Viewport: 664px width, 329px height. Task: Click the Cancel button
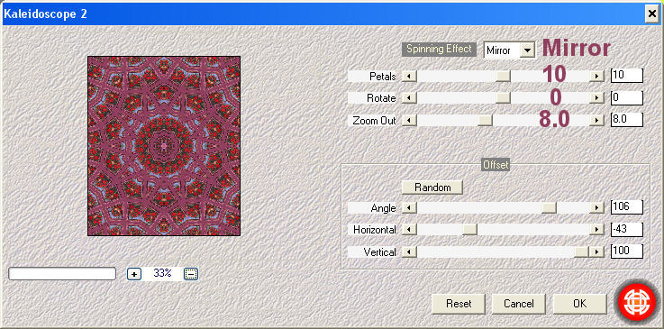coord(519,304)
